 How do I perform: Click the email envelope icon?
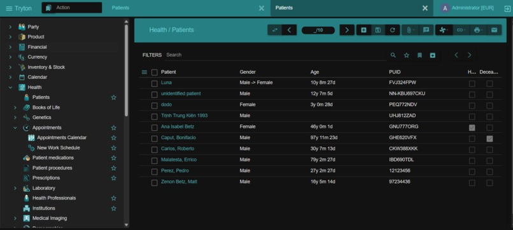click(x=494, y=30)
